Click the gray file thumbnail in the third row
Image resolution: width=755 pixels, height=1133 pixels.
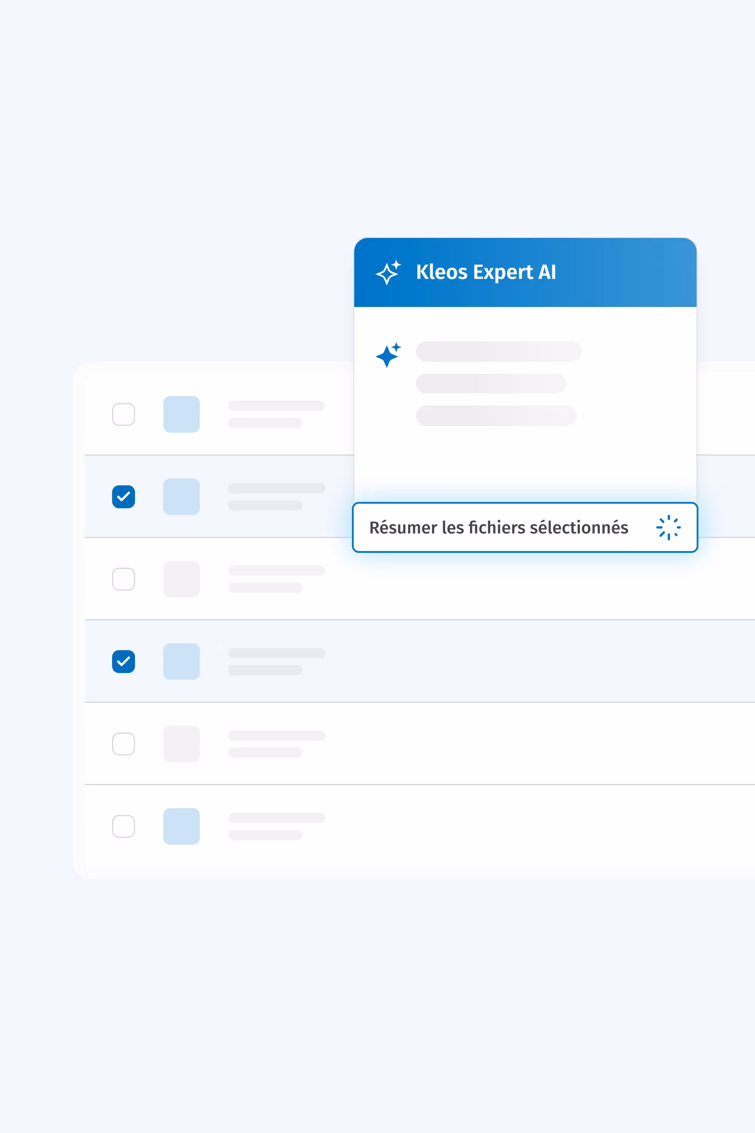coord(182,579)
